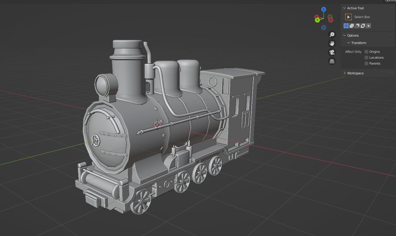Click the Options panel drag grip
The height and width of the screenshot is (236, 396).
pos(391,36)
